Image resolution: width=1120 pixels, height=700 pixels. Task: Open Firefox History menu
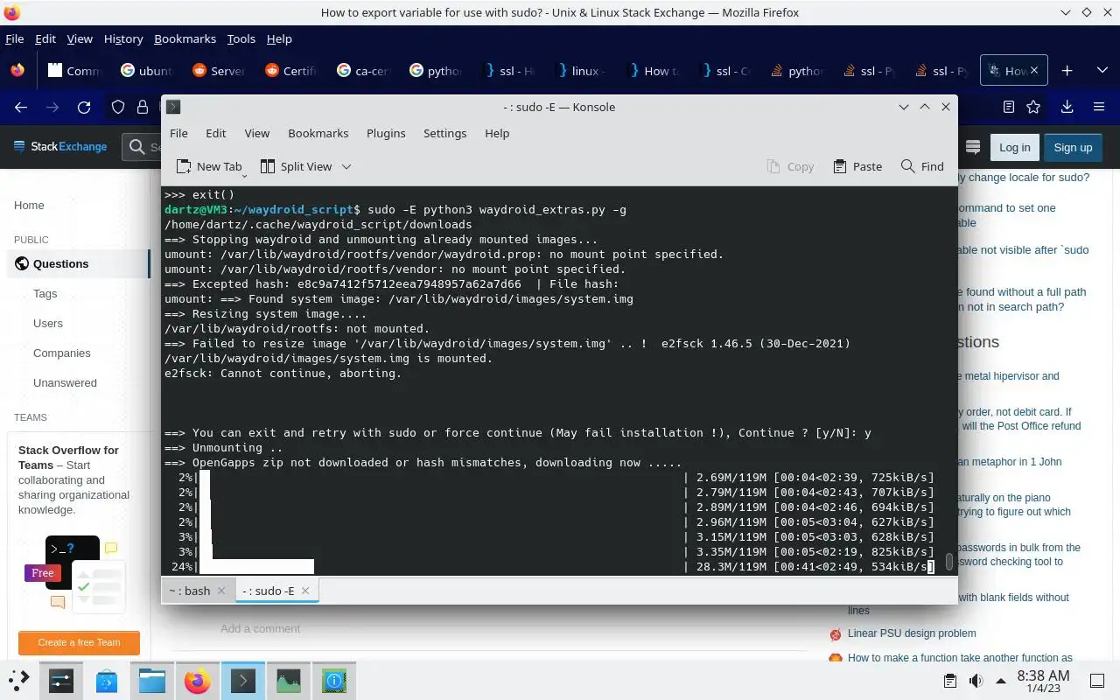click(122, 38)
